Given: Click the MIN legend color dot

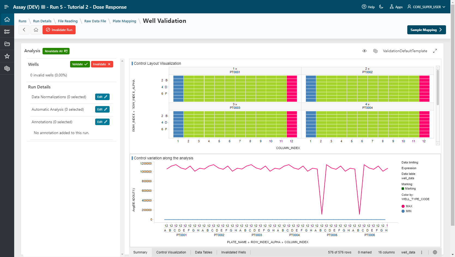Looking at the screenshot, I should coord(403,211).
